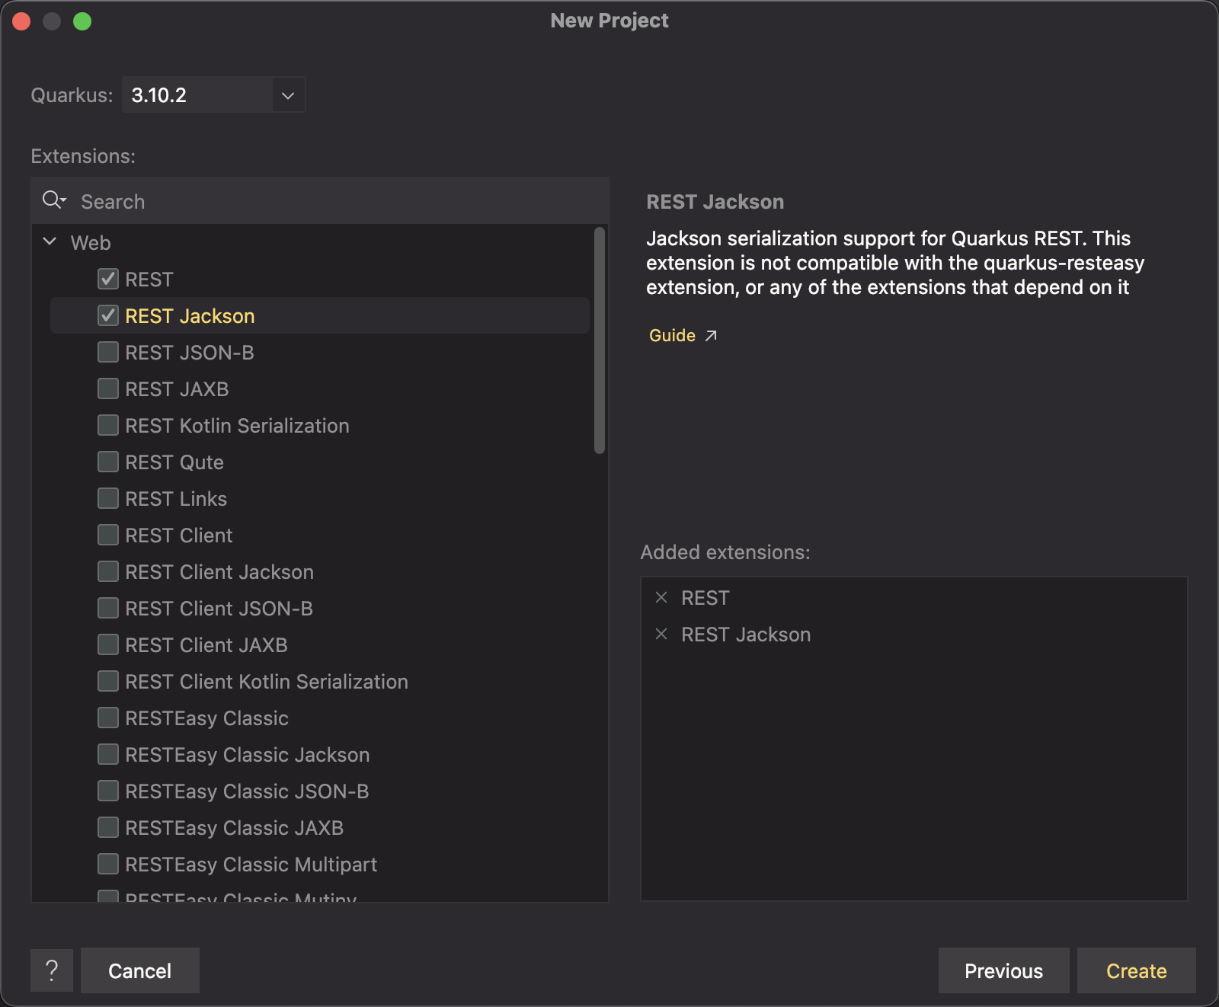Tick the REST Client checkbox
Image resolution: width=1219 pixels, height=1007 pixels.
click(x=108, y=535)
